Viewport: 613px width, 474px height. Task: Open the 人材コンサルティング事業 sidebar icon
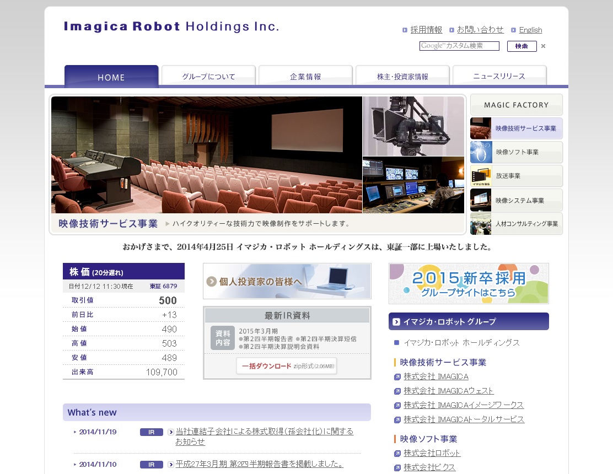tap(481, 224)
